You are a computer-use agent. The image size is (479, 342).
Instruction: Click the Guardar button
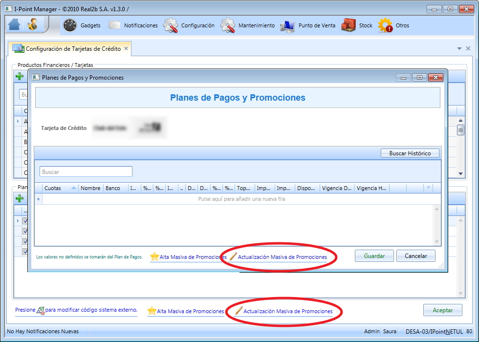pyautogui.click(x=374, y=256)
